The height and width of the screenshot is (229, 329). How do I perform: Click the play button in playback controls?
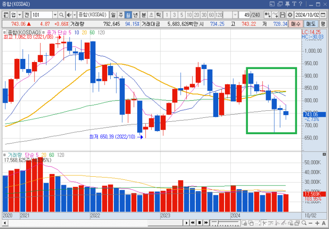pyautogui.click(x=186, y=223)
